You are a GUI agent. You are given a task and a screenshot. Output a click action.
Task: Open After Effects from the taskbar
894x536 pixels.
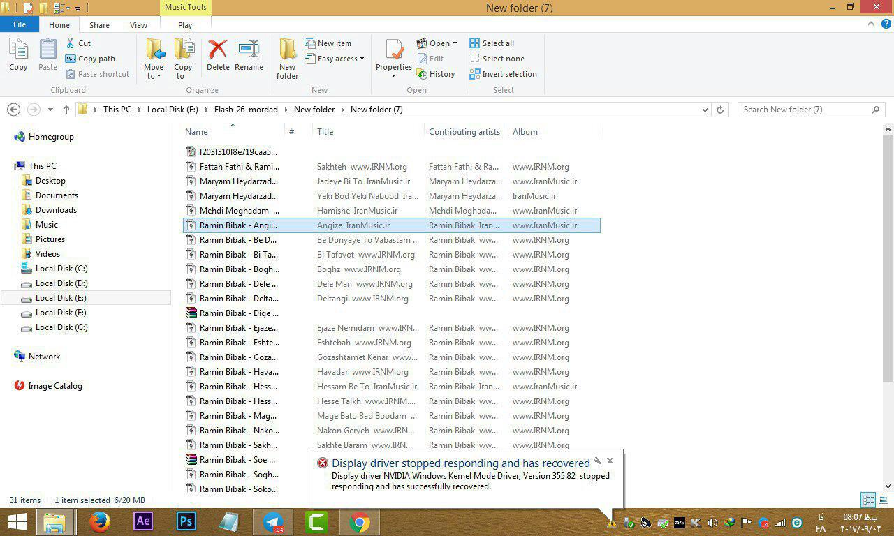(x=143, y=522)
